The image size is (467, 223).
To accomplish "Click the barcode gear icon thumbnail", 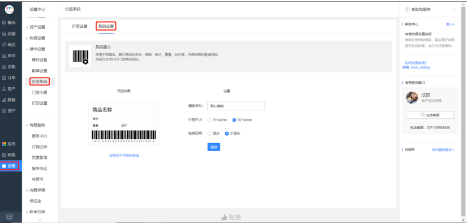I will (x=80, y=56).
